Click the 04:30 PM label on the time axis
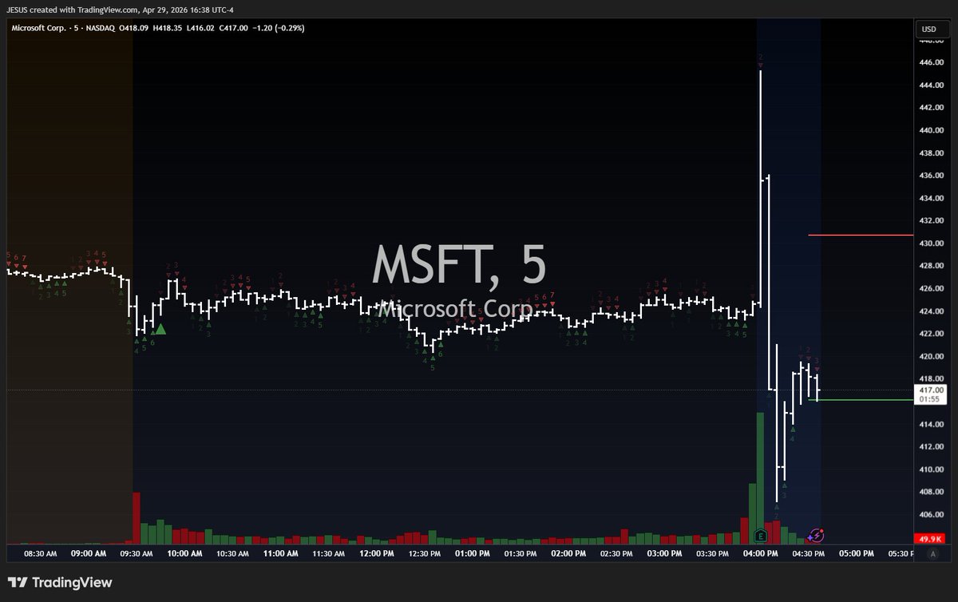This screenshot has width=958, height=602. [x=807, y=552]
